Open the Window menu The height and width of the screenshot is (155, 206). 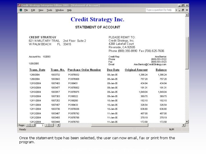point(60,10)
